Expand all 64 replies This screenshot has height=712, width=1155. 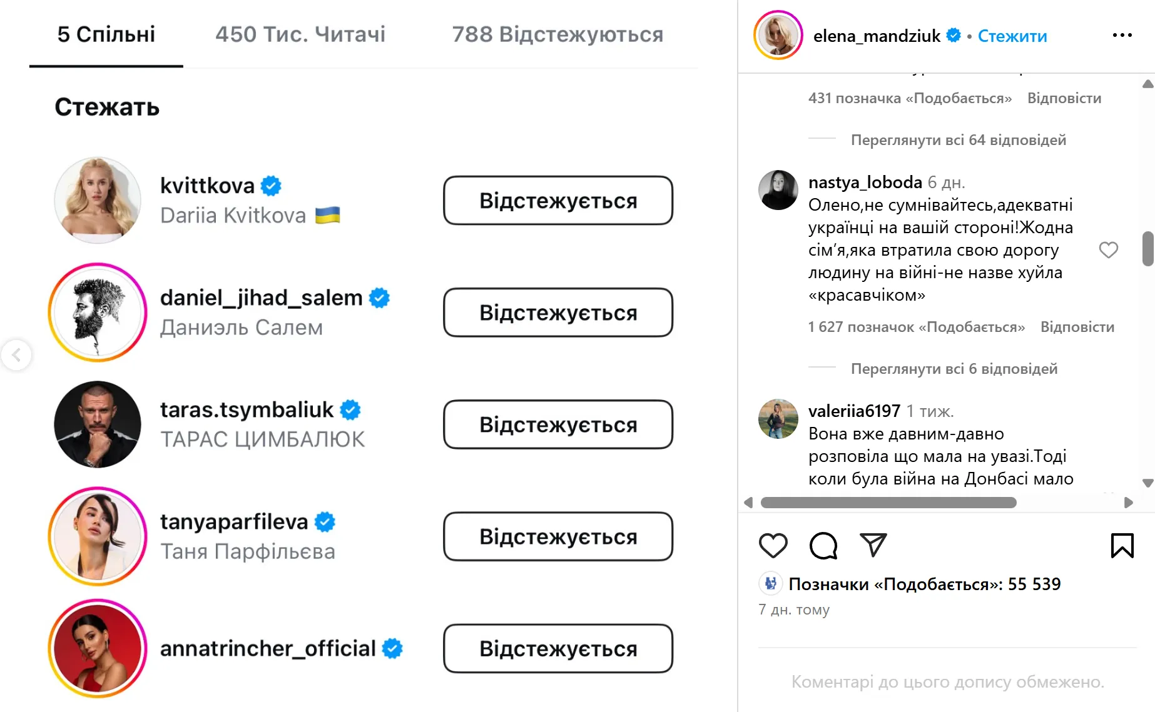click(958, 140)
